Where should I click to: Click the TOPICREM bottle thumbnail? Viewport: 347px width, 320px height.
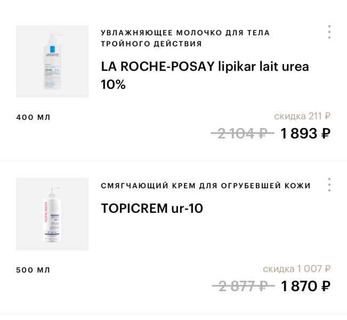52,214
